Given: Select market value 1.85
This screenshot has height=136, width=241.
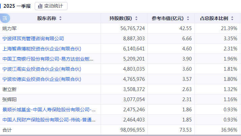Looking at the screenshot, I should pyautogui.click(x=187, y=120).
